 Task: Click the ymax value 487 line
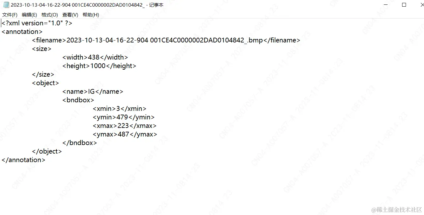coord(125,134)
